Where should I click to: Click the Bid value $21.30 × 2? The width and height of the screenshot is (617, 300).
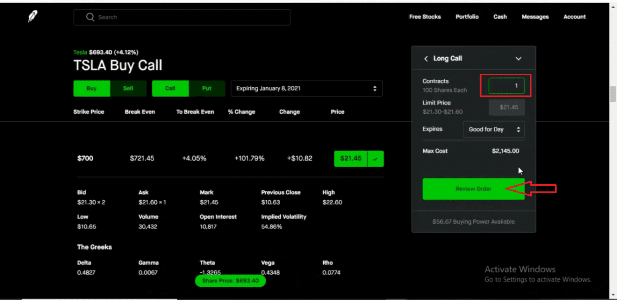point(91,202)
